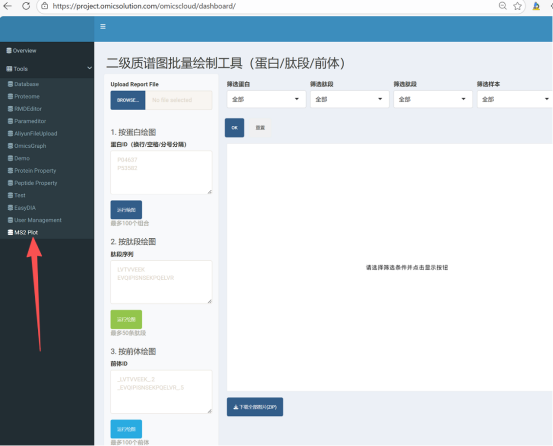The image size is (553, 446).
Task: Click the MS2 Plot sidebar icon
Action: tap(11, 232)
